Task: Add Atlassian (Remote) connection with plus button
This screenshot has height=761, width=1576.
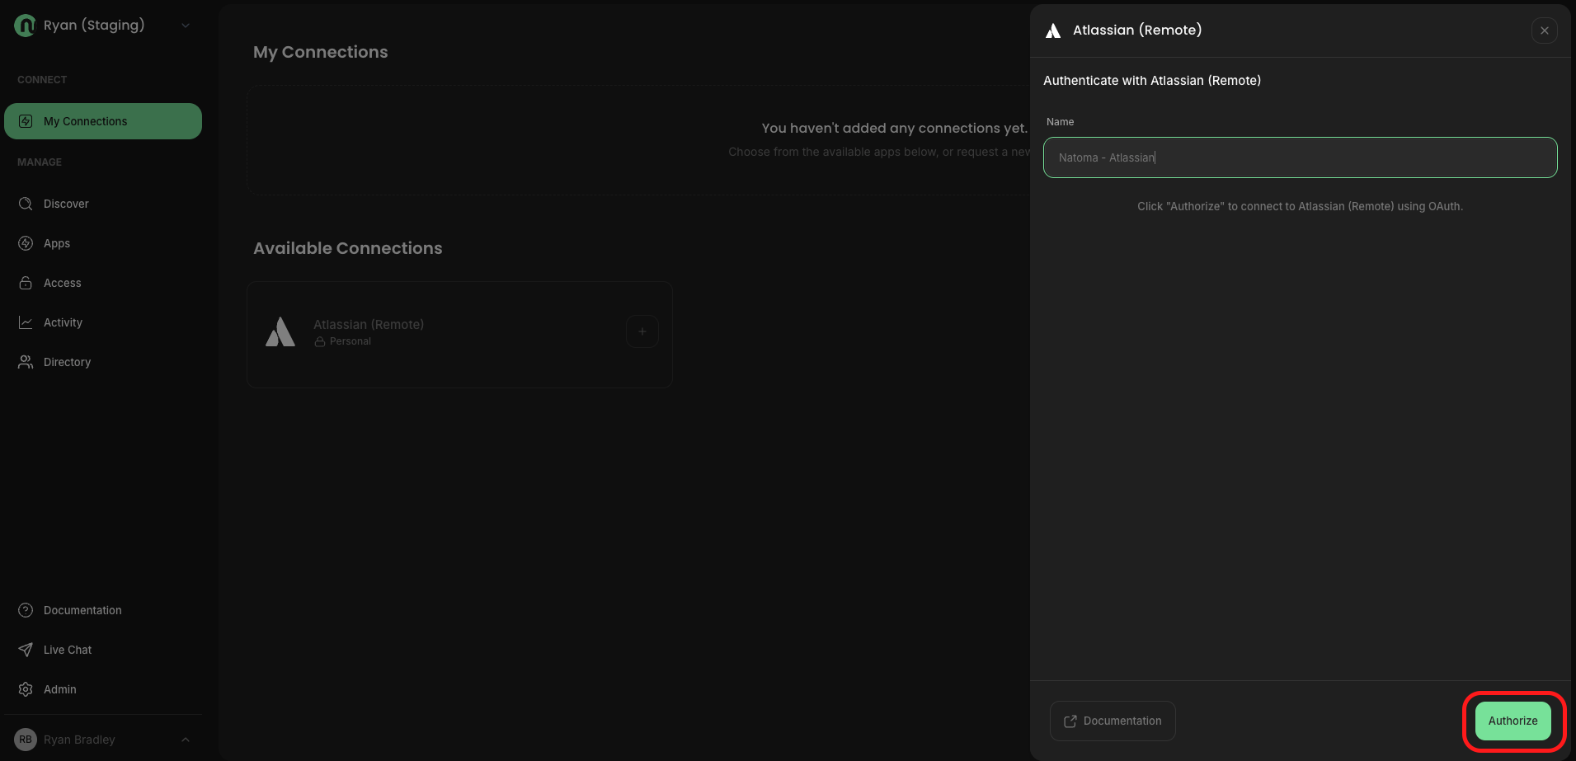Action: click(642, 331)
